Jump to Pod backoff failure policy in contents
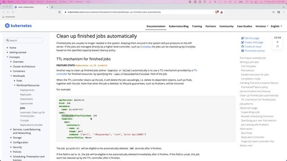Screen dimensions: 287x161 click(x=254, y=87)
